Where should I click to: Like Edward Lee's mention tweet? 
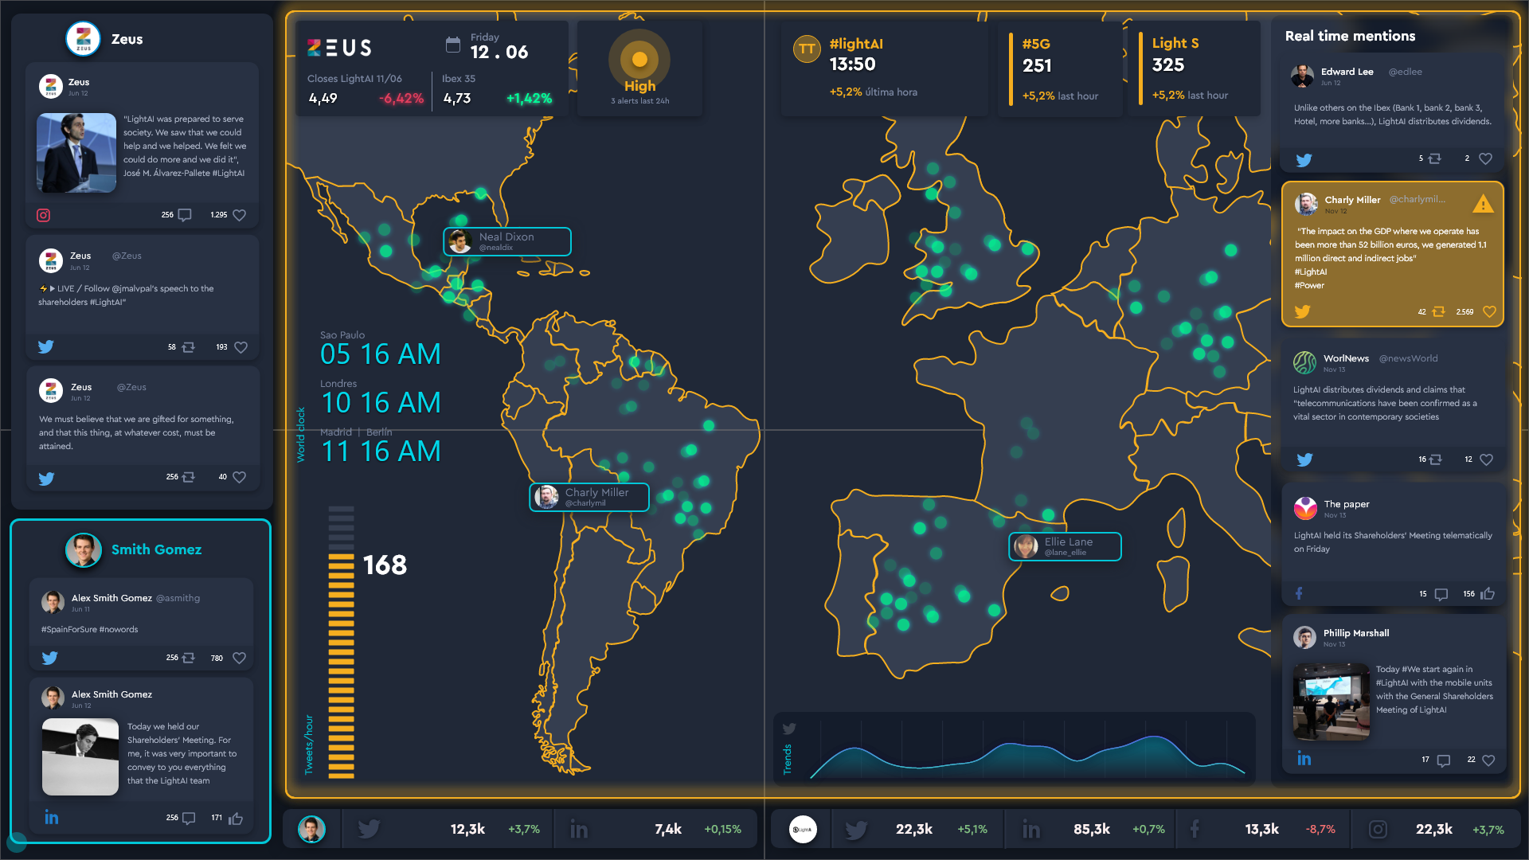point(1485,159)
